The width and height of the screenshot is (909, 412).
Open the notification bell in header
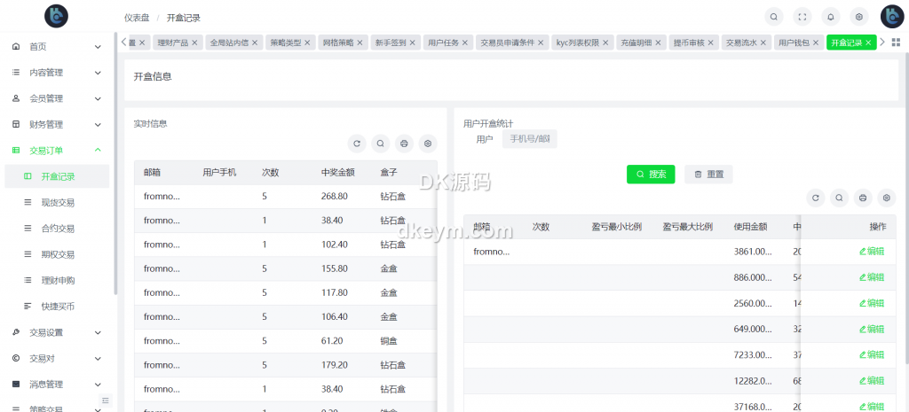(x=831, y=17)
